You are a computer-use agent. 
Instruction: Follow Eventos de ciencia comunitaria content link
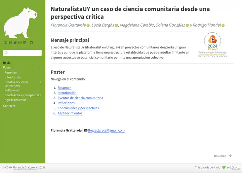tap(80, 98)
